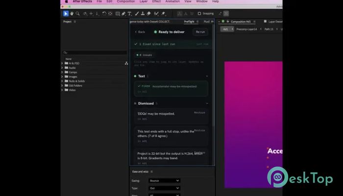343x196 pixels.
Task: Open the Layer menu
Action: click(144, 1)
